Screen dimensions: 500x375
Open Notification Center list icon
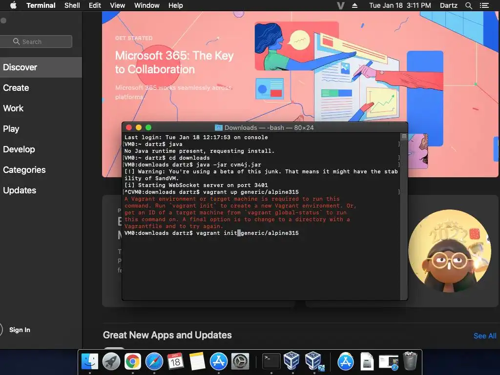[484, 5]
